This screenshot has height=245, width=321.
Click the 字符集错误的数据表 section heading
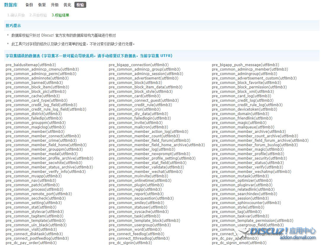tap(89, 56)
